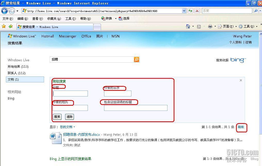Click the 作者的名字 text field
This screenshot has width=262, height=166.
click(x=118, y=93)
